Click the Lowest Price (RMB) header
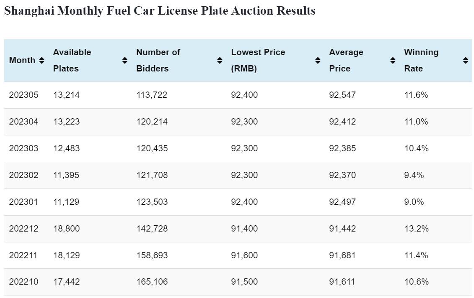This screenshot has width=474, height=298. click(258, 60)
